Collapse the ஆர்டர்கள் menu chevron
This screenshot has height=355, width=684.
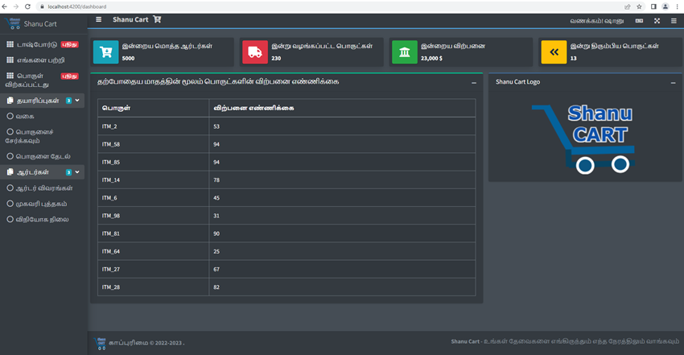point(77,171)
